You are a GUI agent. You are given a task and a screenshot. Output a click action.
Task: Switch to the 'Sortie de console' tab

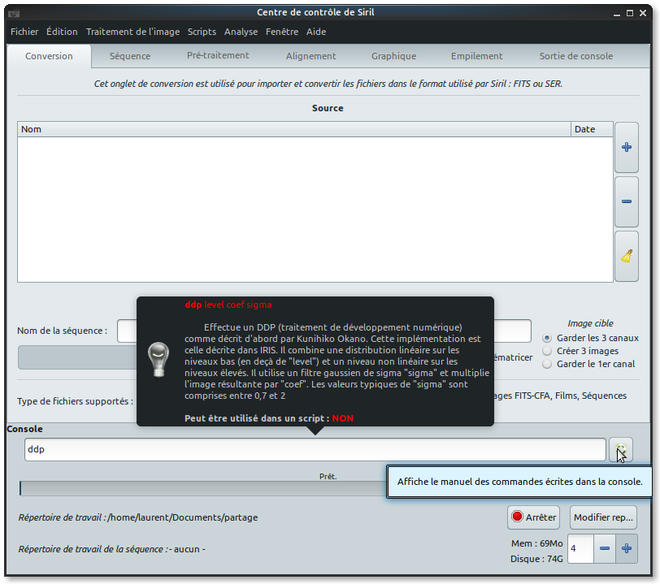(575, 56)
